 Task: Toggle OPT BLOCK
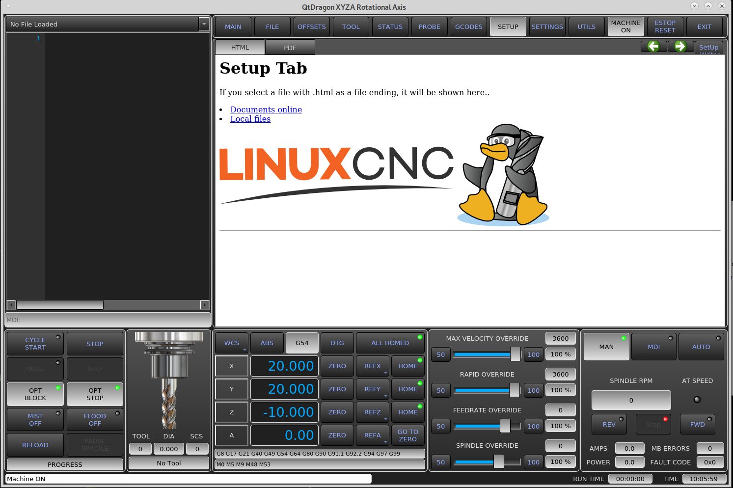tap(35, 394)
